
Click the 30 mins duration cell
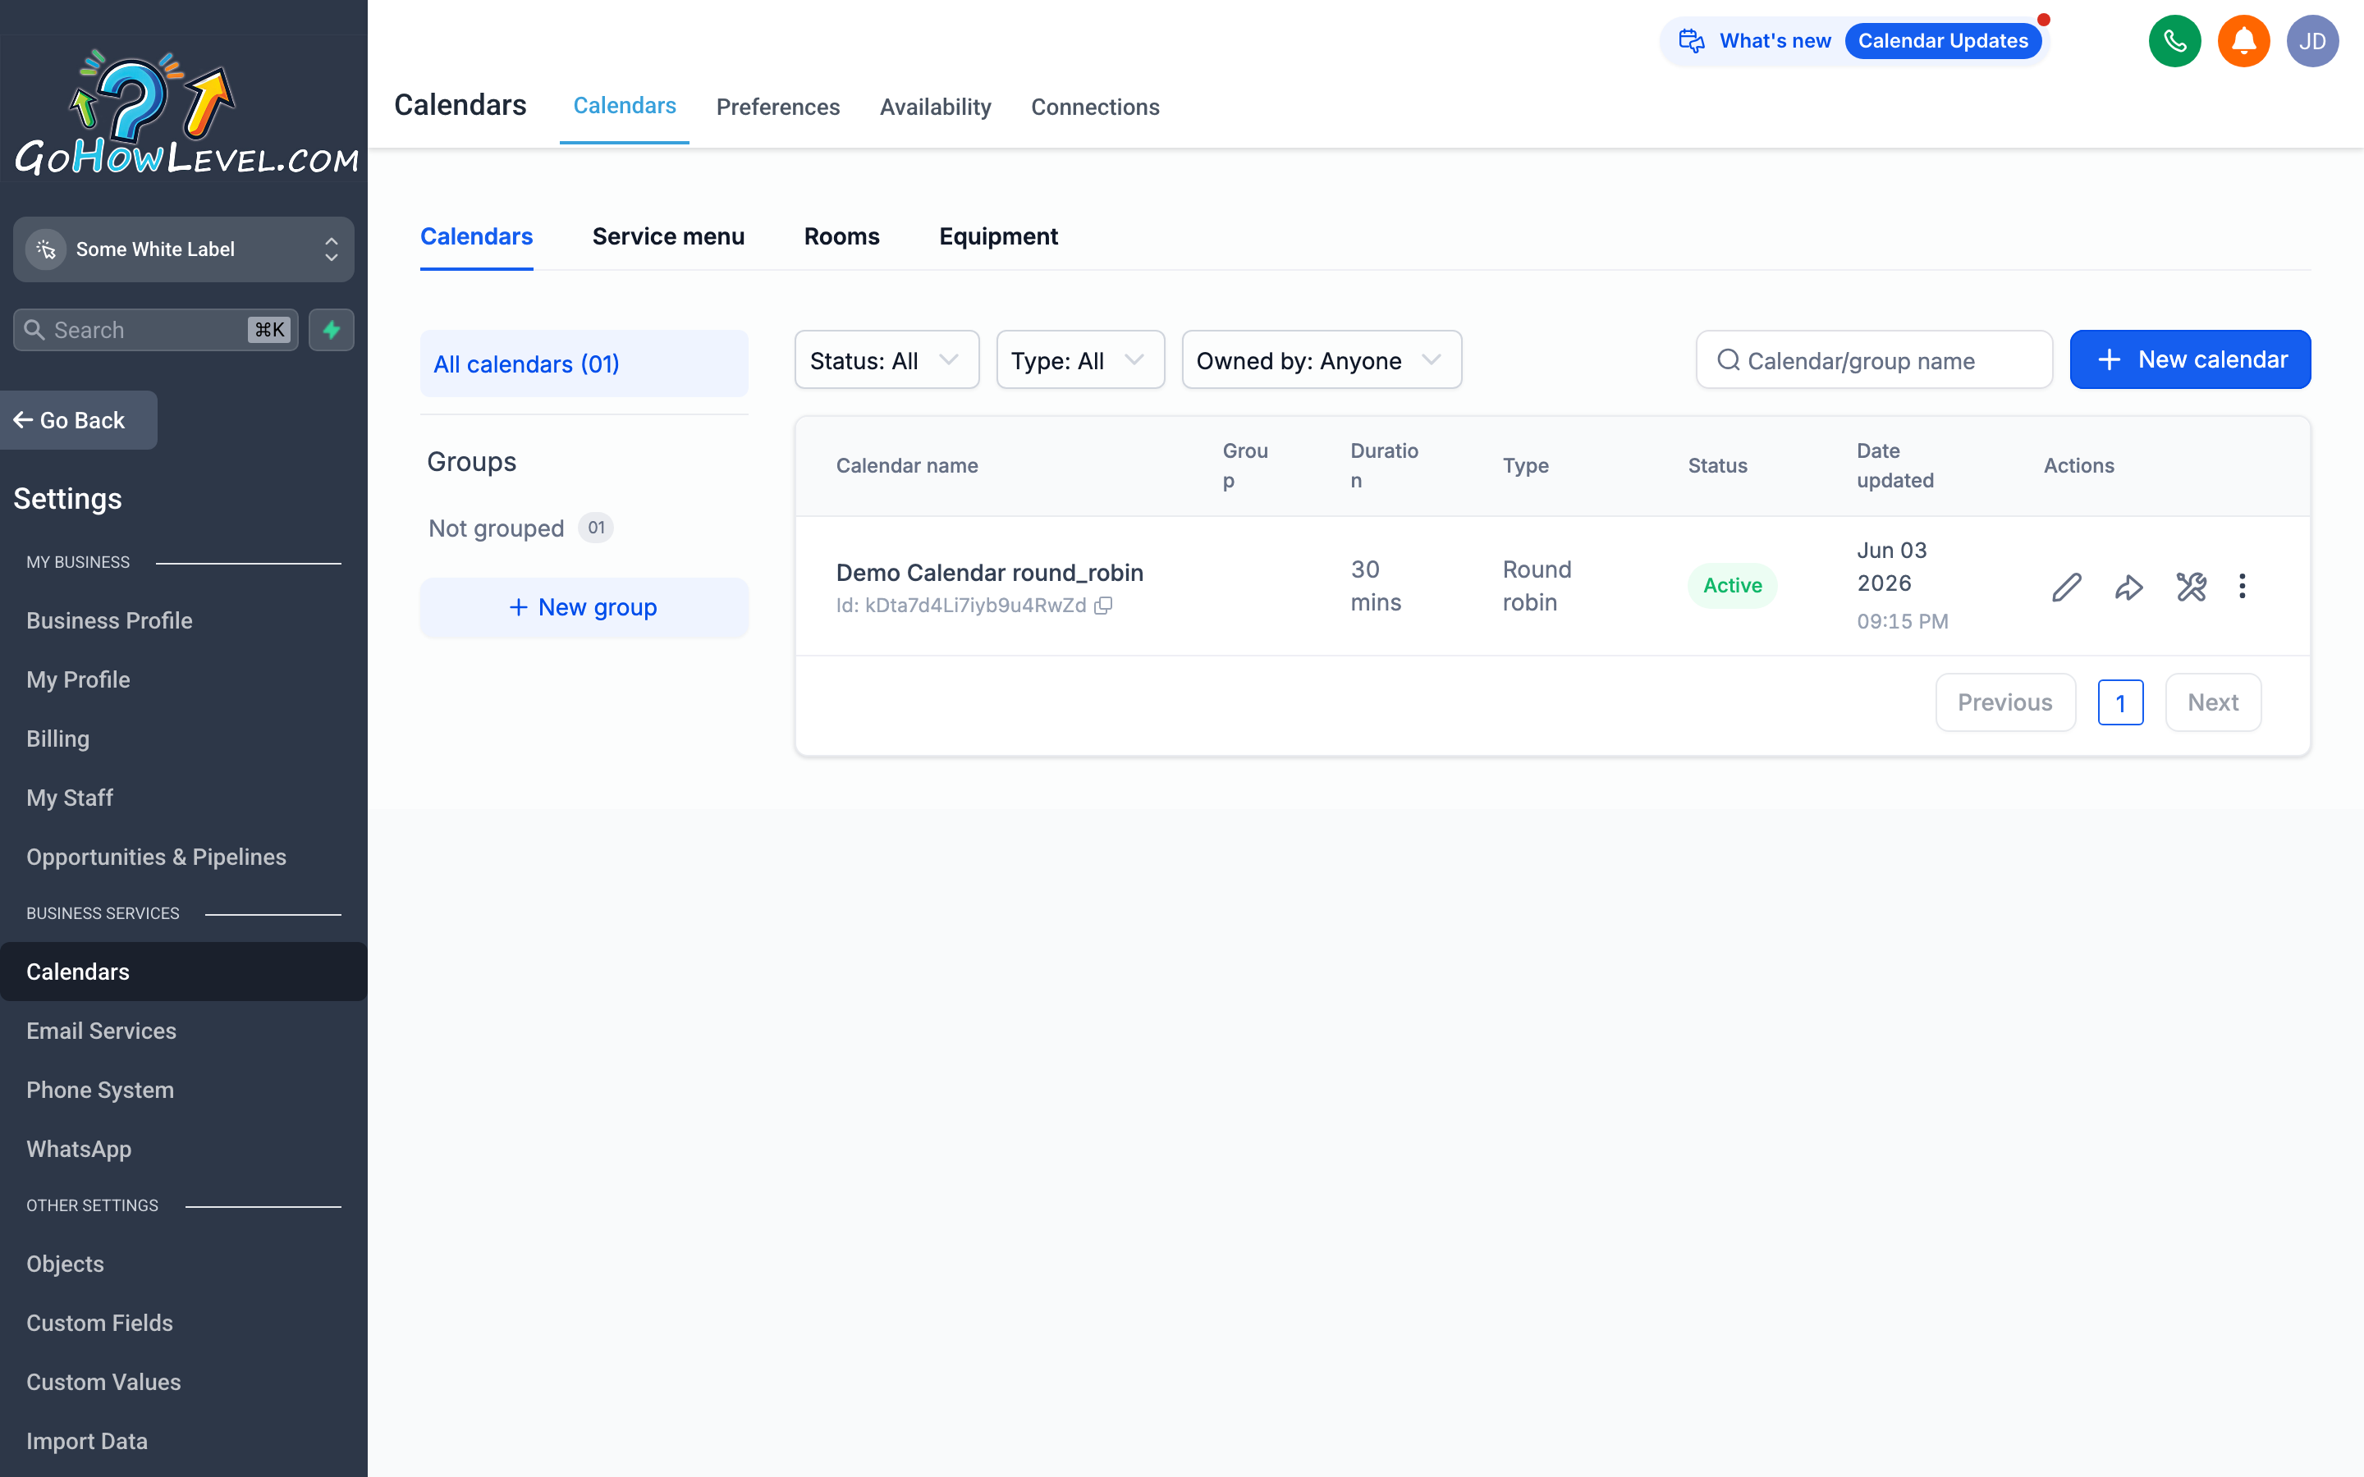pyautogui.click(x=1376, y=585)
